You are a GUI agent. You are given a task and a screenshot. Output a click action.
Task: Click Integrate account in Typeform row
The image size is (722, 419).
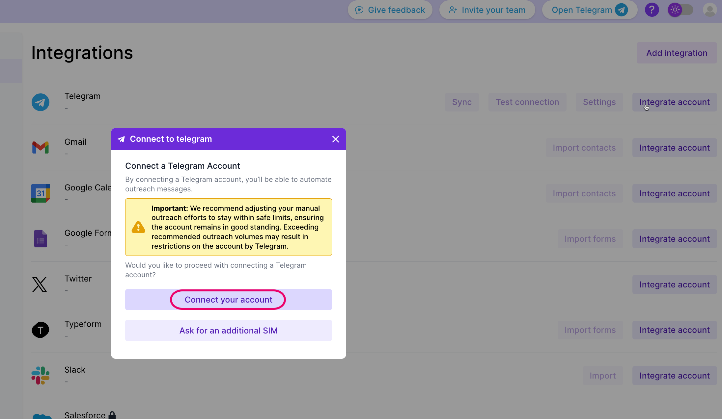pyautogui.click(x=675, y=330)
